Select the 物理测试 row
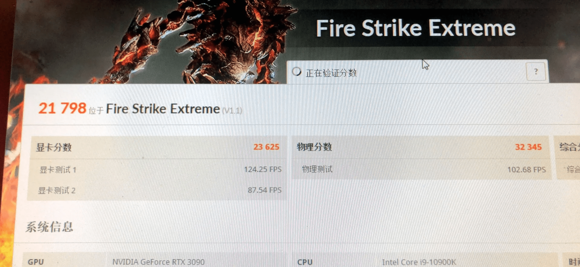 click(x=421, y=169)
